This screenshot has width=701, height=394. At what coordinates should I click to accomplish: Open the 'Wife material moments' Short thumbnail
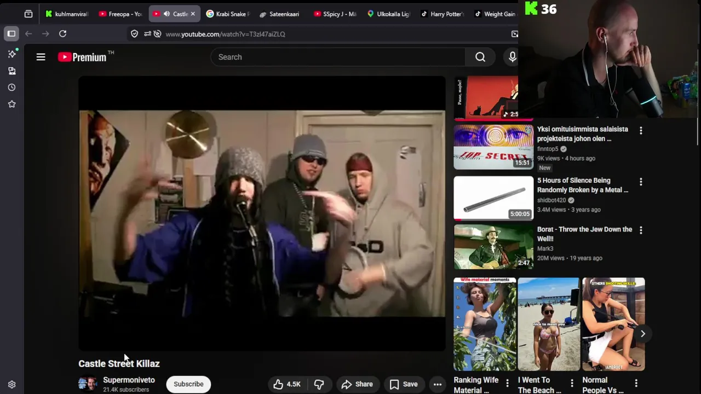click(485, 324)
